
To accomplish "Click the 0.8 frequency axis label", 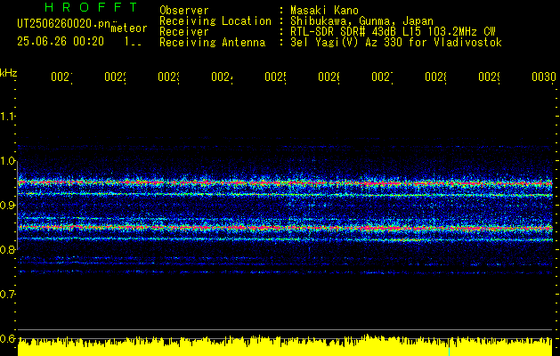I will click(x=7, y=250).
